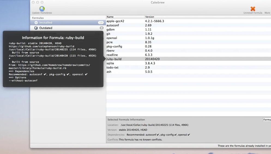271x154 pixels.
Task: Click the Installed count badge 13
Action: (x=101, y=22)
